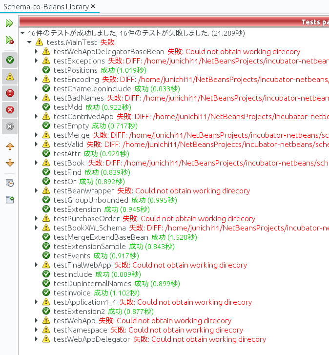Expand testFinalWebApp failure node

[36, 265]
